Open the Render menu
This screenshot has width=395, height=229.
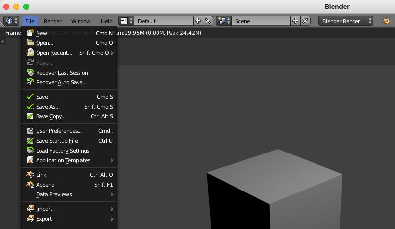click(x=52, y=21)
